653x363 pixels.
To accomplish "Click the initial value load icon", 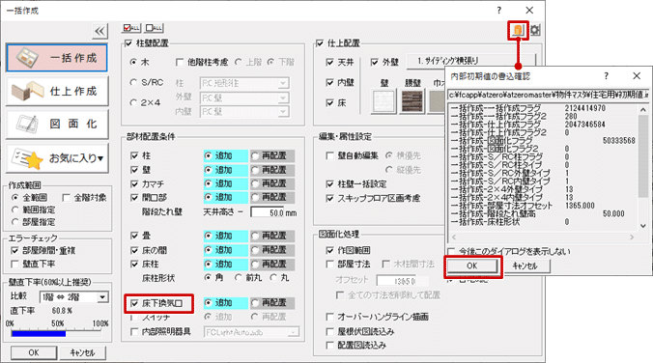I will (x=518, y=30).
